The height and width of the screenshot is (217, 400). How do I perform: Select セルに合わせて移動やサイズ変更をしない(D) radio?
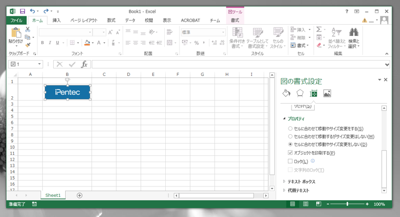pyautogui.click(x=290, y=144)
